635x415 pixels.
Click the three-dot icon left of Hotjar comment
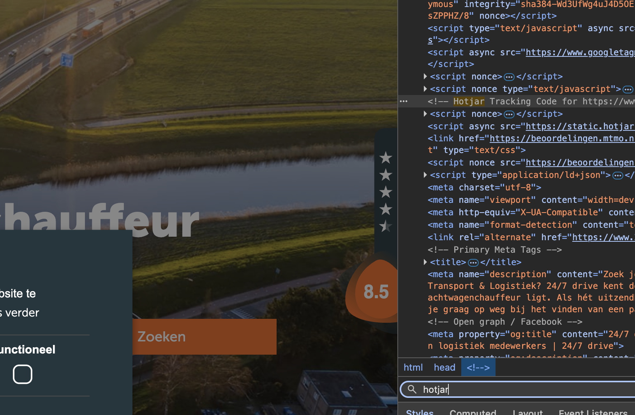click(404, 102)
